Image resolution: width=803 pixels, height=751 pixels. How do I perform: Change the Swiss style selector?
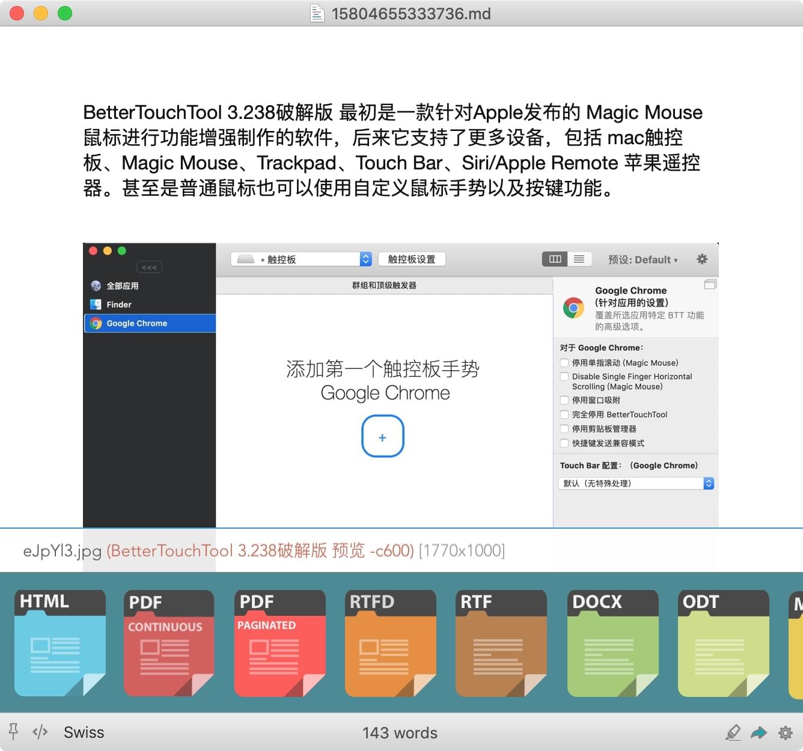tap(84, 732)
